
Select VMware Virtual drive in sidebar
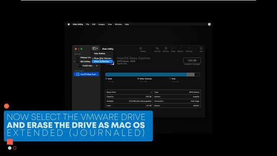[84, 58]
